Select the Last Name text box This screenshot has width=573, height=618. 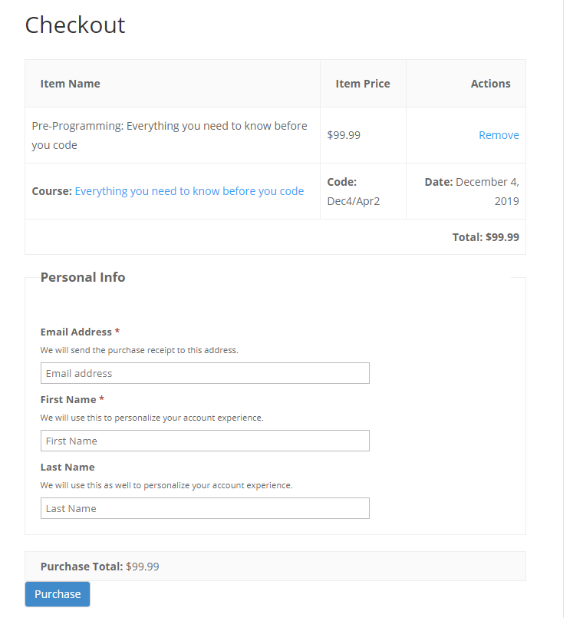(205, 508)
